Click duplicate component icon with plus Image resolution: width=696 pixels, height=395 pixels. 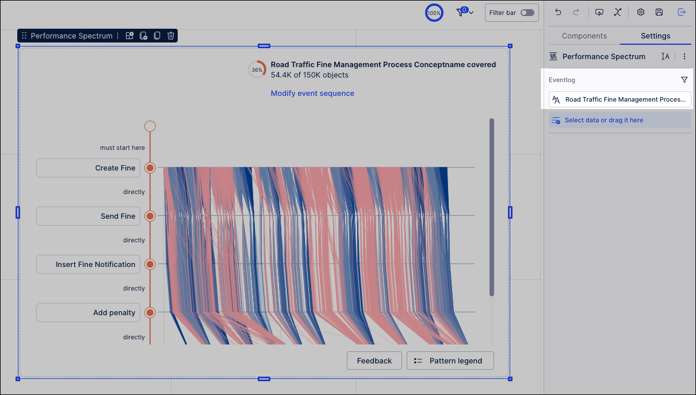click(x=144, y=36)
